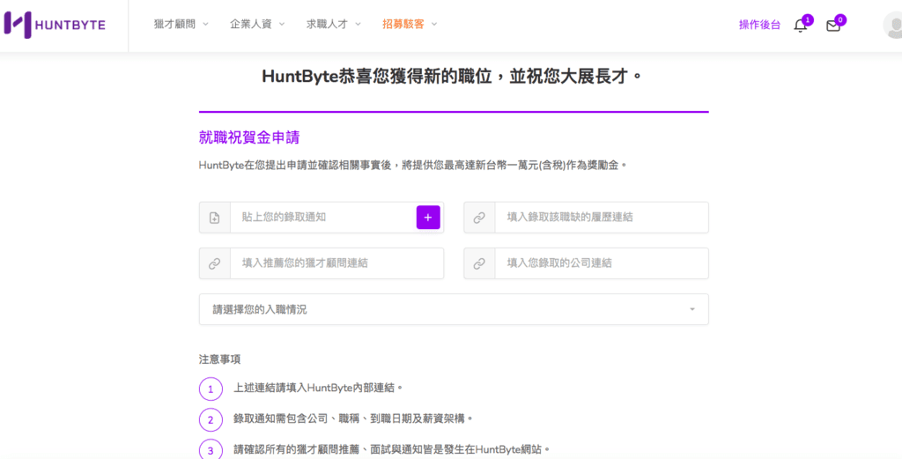Click link icon beside 填入推薦您的獵才顧問連結
The width and height of the screenshot is (902, 459).
click(x=215, y=263)
